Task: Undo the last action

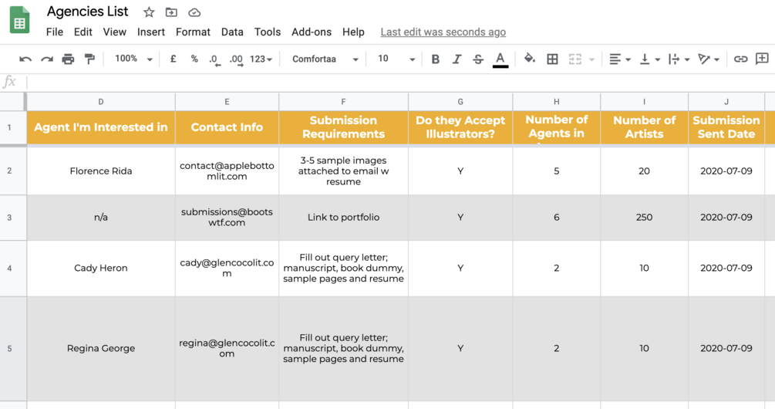Action: click(25, 59)
